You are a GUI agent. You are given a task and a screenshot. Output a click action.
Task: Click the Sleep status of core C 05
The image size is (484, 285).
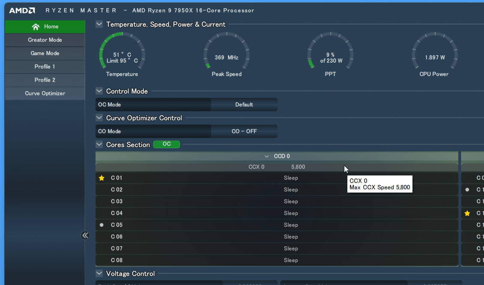point(291,225)
